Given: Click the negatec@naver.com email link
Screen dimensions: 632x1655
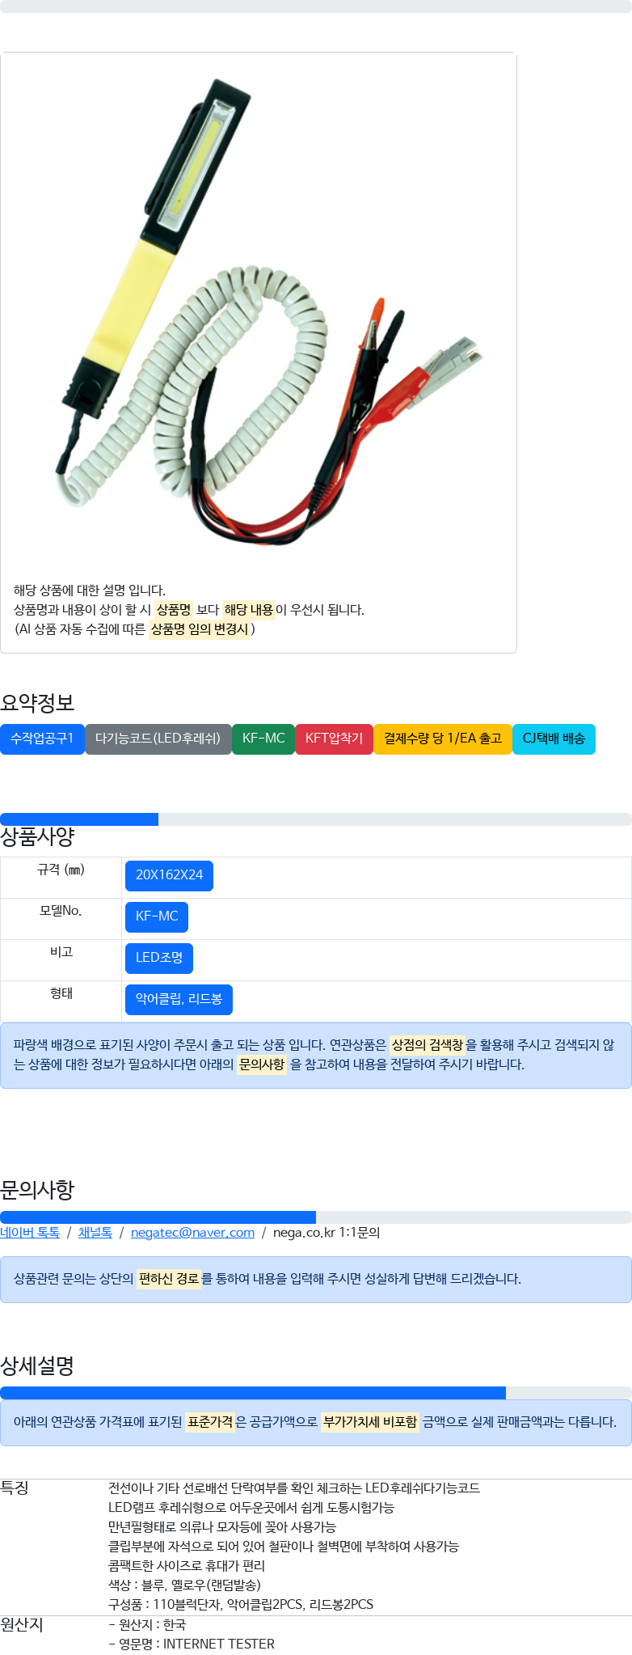Looking at the screenshot, I should coord(192,1232).
